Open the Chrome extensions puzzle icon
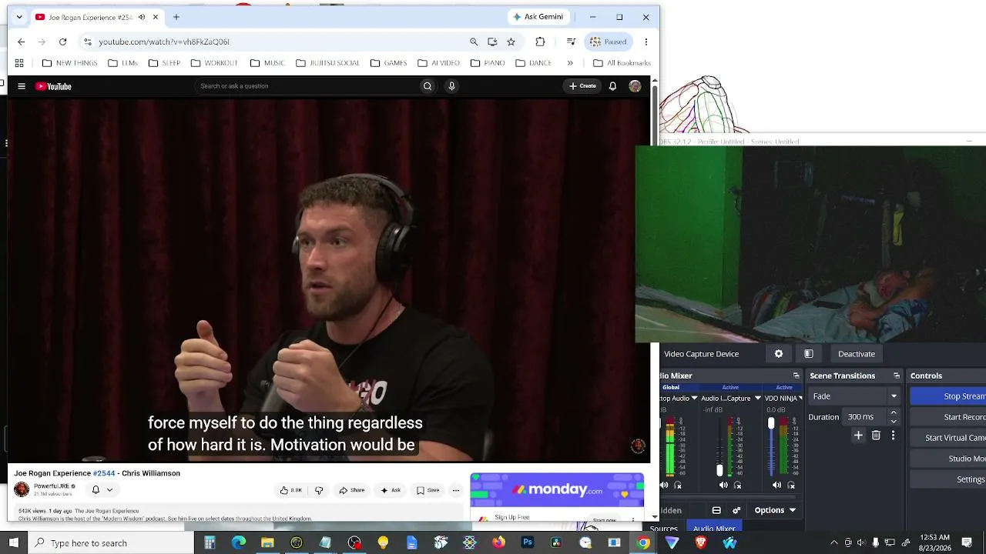This screenshot has height=554, width=986. pyautogui.click(x=540, y=42)
